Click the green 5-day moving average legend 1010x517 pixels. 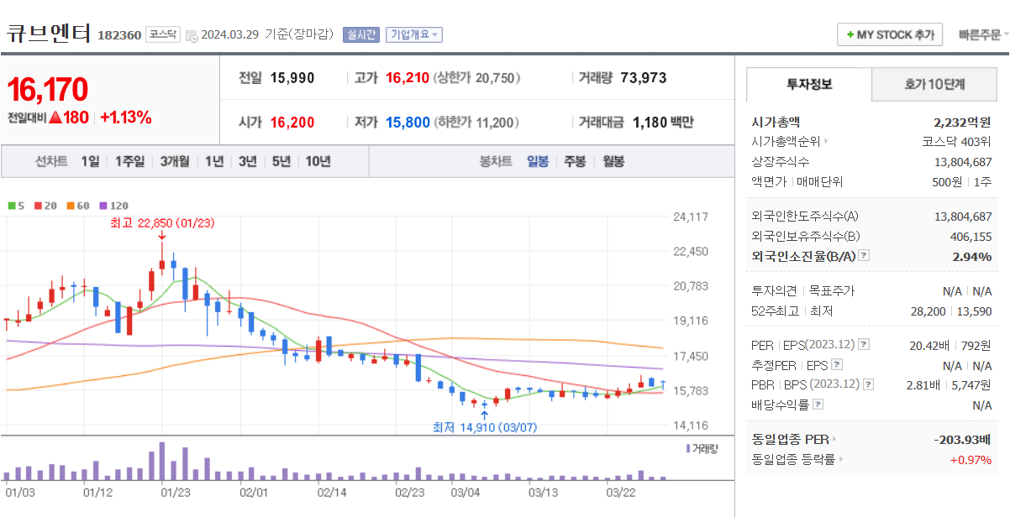(x=15, y=205)
